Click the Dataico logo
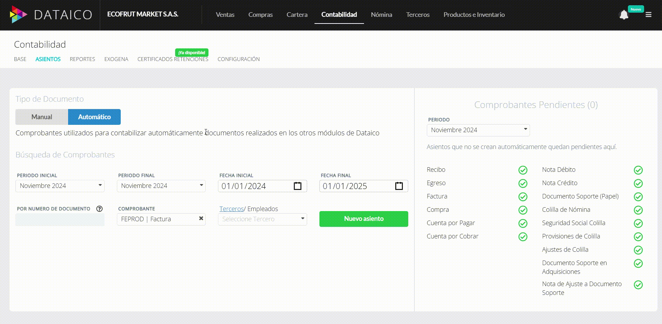662x324 pixels. click(52, 15)
